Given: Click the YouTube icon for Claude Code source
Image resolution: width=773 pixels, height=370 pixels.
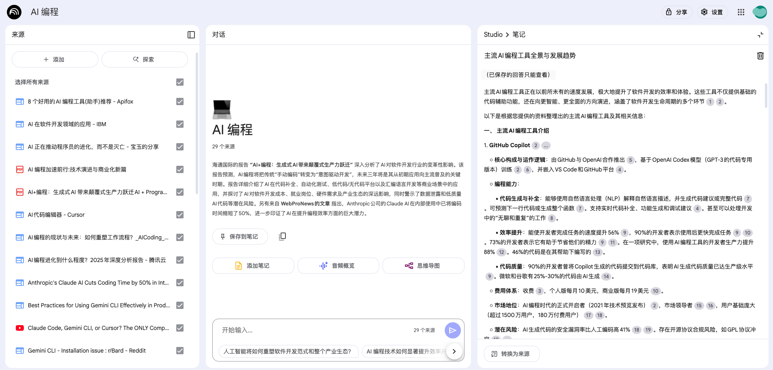Looking at the screenshot, I should point(20,328).
